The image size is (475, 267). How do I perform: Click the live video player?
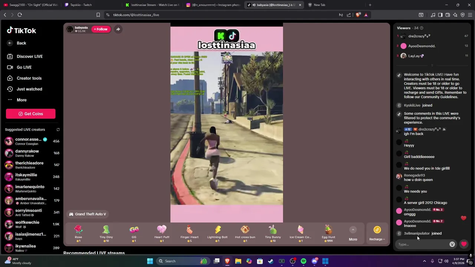pyautogui.click(x=226, y=122)
